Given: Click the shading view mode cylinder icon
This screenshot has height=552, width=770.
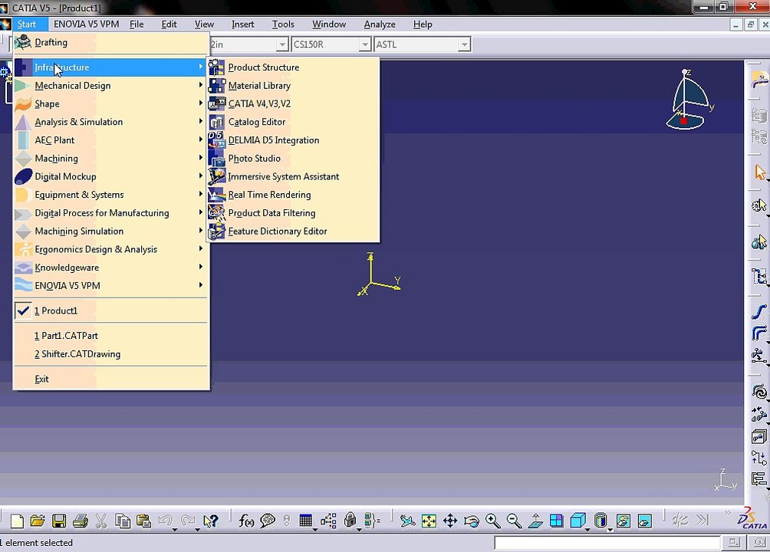Looking at the screenshot, I should [x=600, y=521].
